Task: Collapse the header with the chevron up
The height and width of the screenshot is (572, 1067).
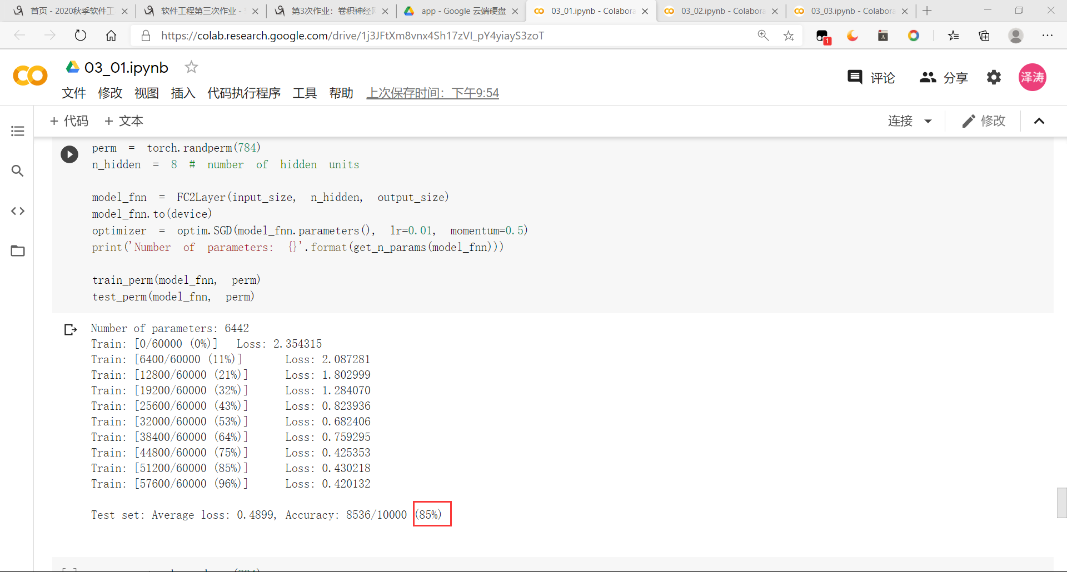Action: (x=1039, y=121)
